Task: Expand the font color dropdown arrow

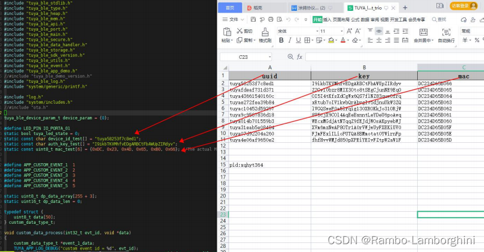Action: click(x=348, y=40)
